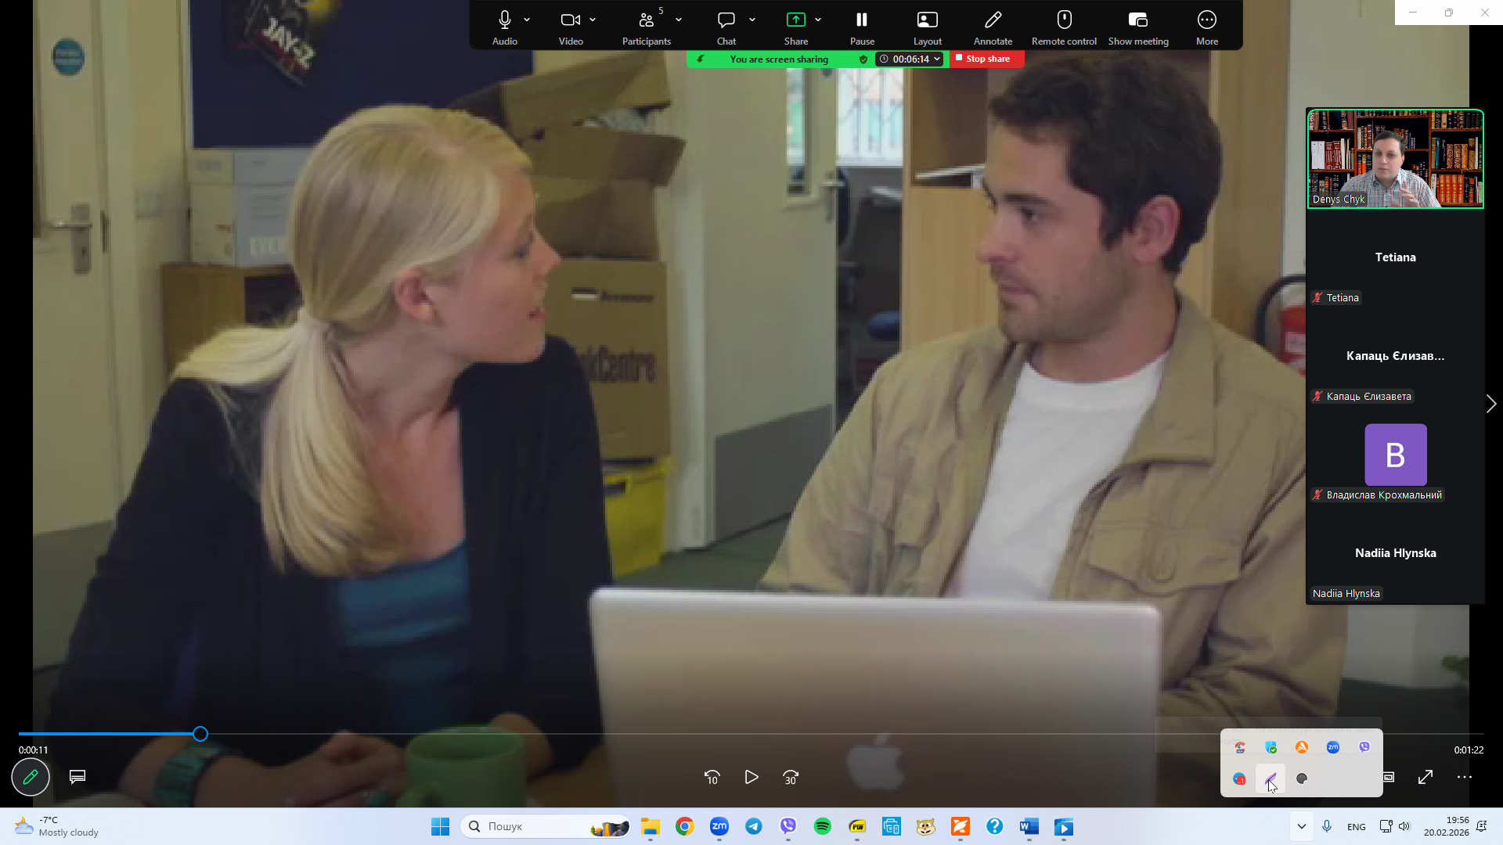The height and width of the screenshot is (845, 1503).
Task: Play the video
Action: click(x=751, y=777)
